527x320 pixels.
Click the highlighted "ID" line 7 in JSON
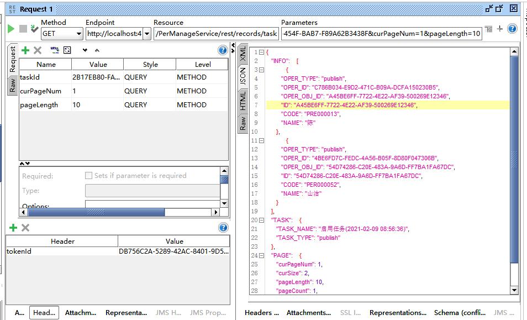pyautogui.click(x=388, y=105)
